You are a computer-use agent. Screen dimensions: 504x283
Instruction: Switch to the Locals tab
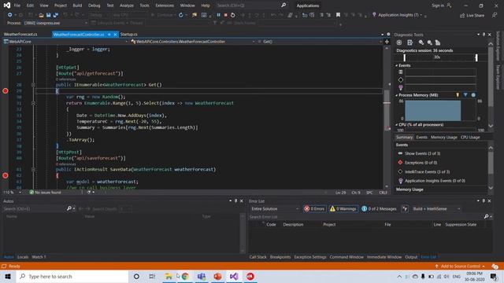click(x=23, y=257)
